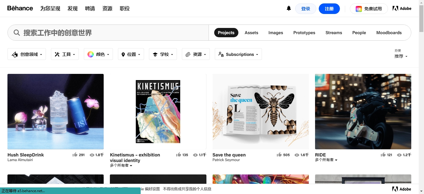
Task: Click the thumbs-up icon on Hush SleepDrink
Action: tap(75, 155)
